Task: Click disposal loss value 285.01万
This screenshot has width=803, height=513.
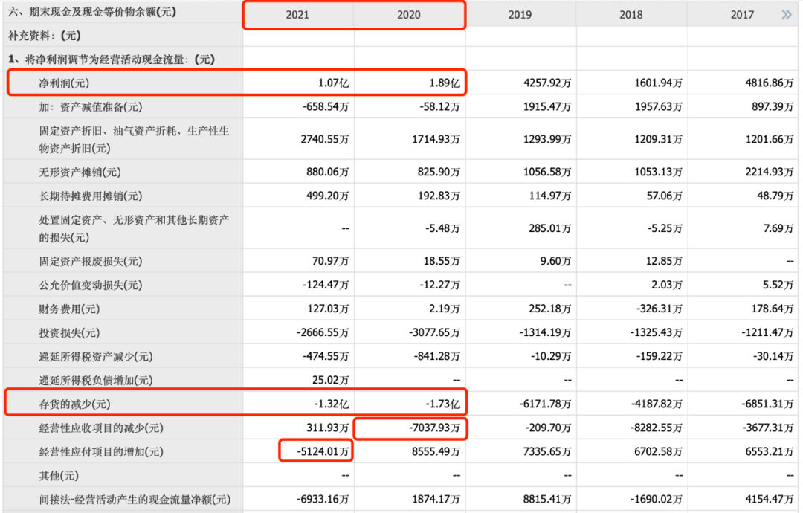Action: coord(550,228)
